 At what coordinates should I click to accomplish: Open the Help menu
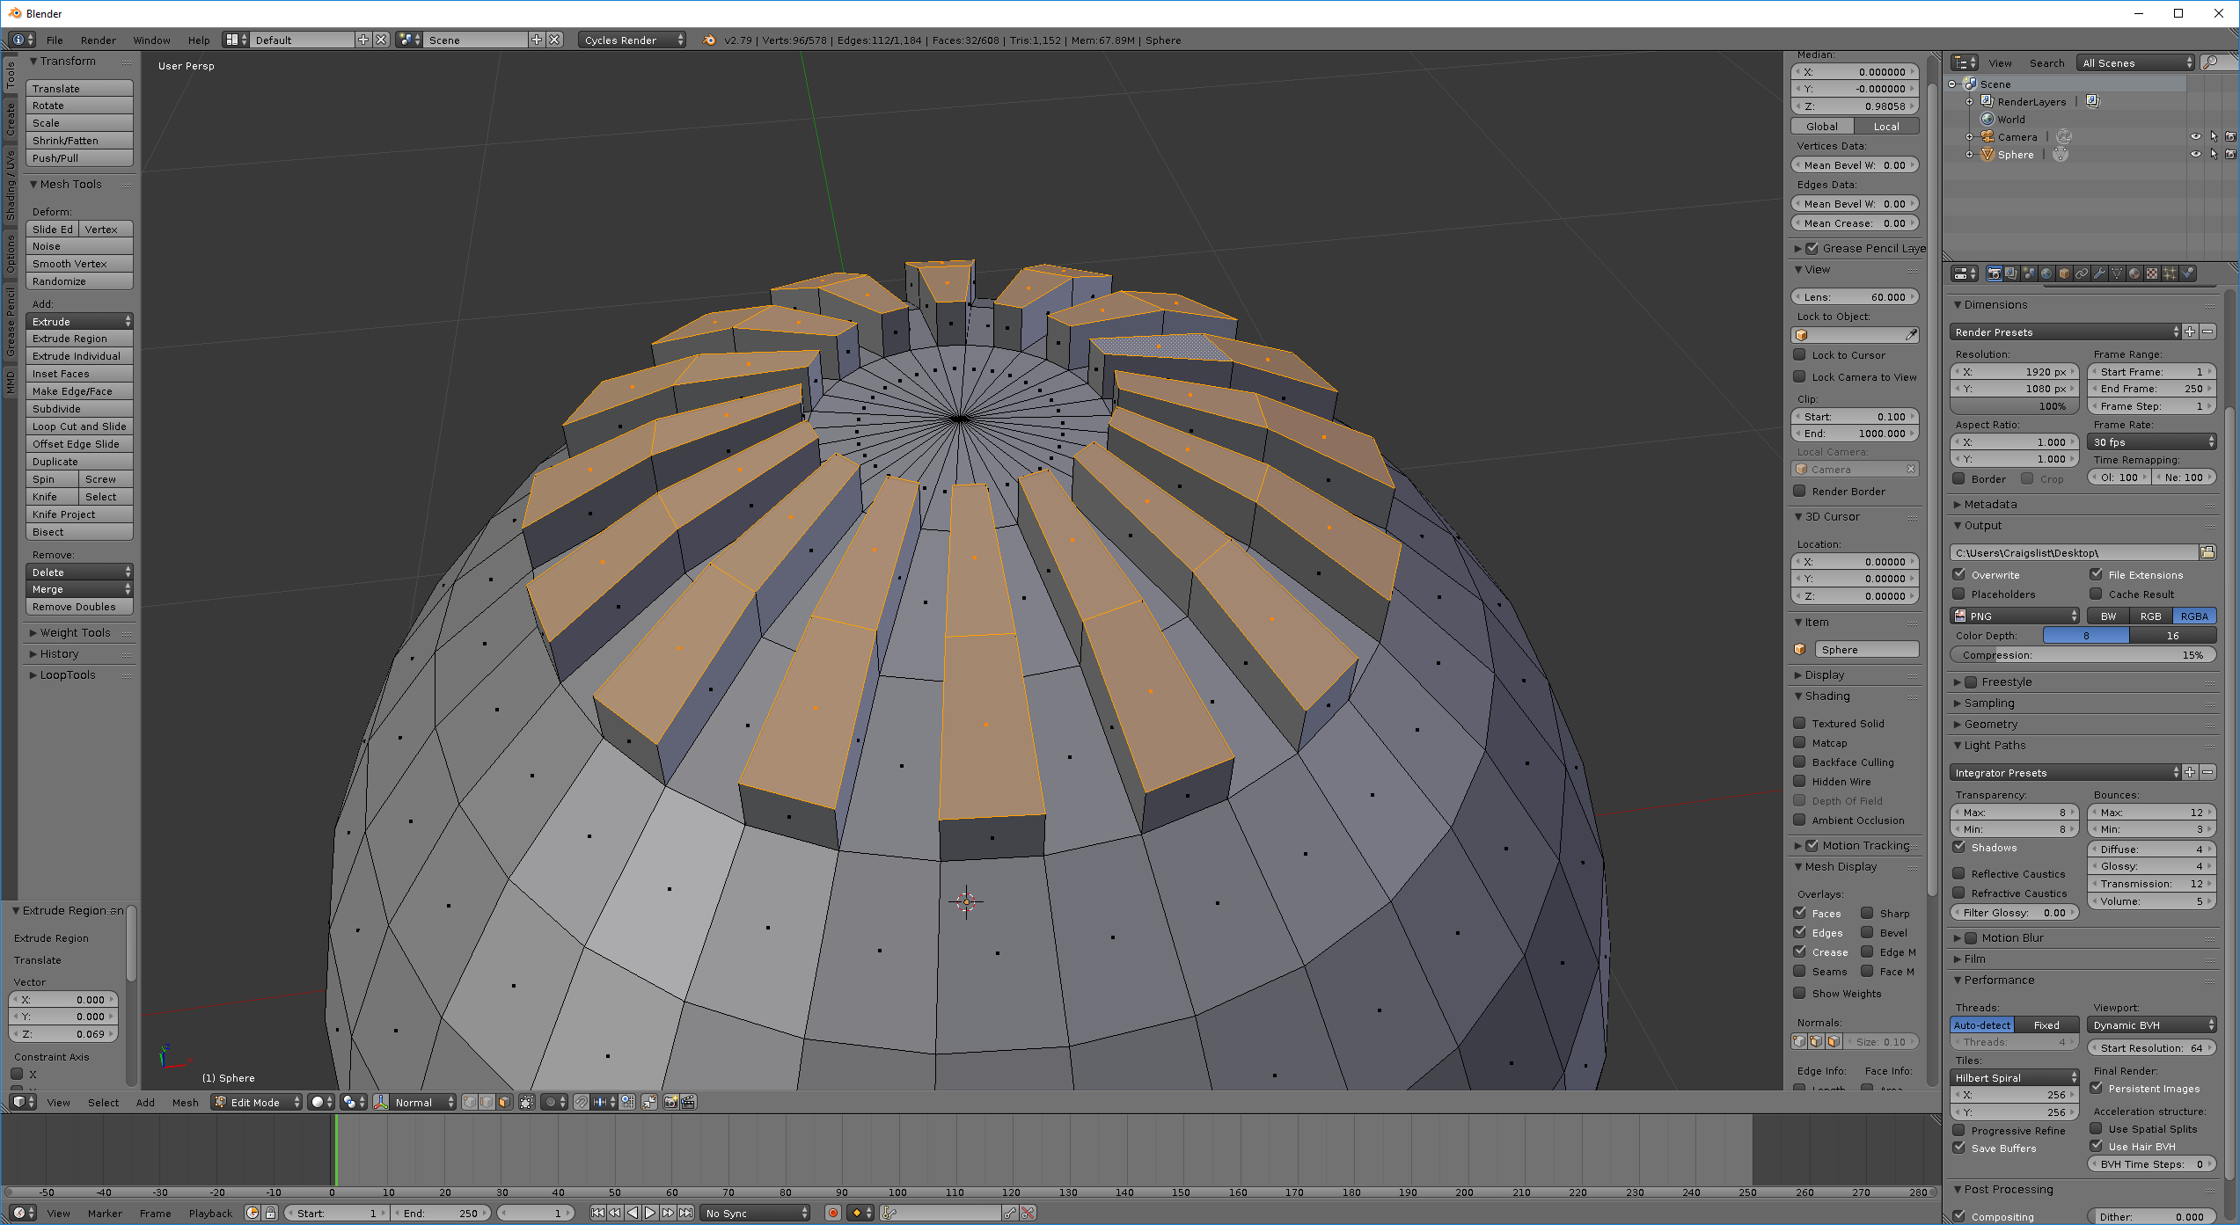[199, 40]
